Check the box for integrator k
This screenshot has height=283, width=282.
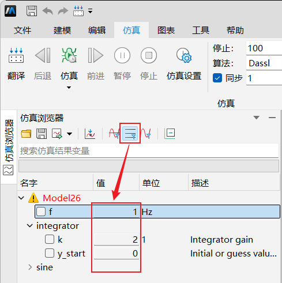(50, 239)
